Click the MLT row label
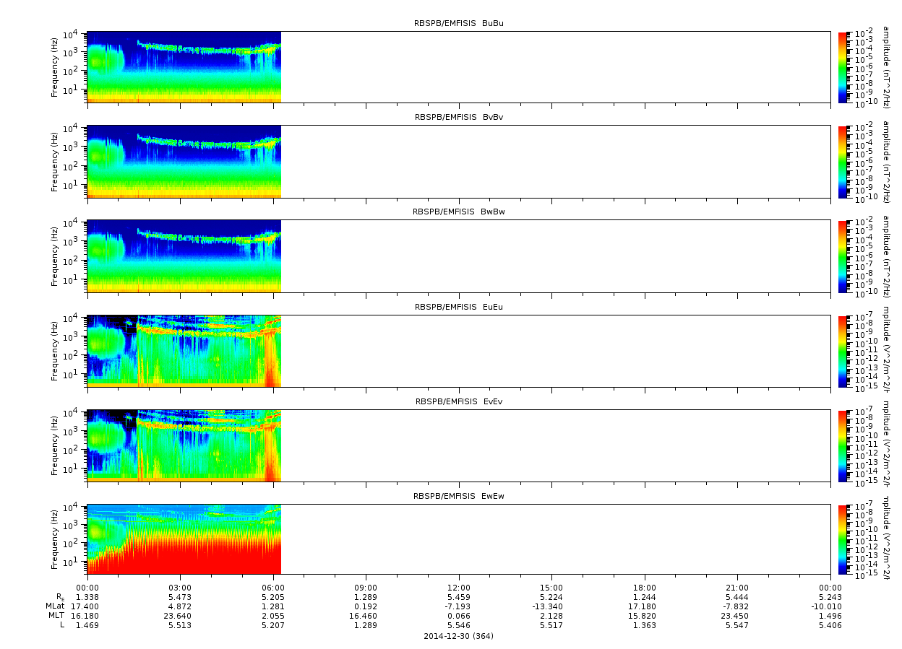 tap(56, 615)
